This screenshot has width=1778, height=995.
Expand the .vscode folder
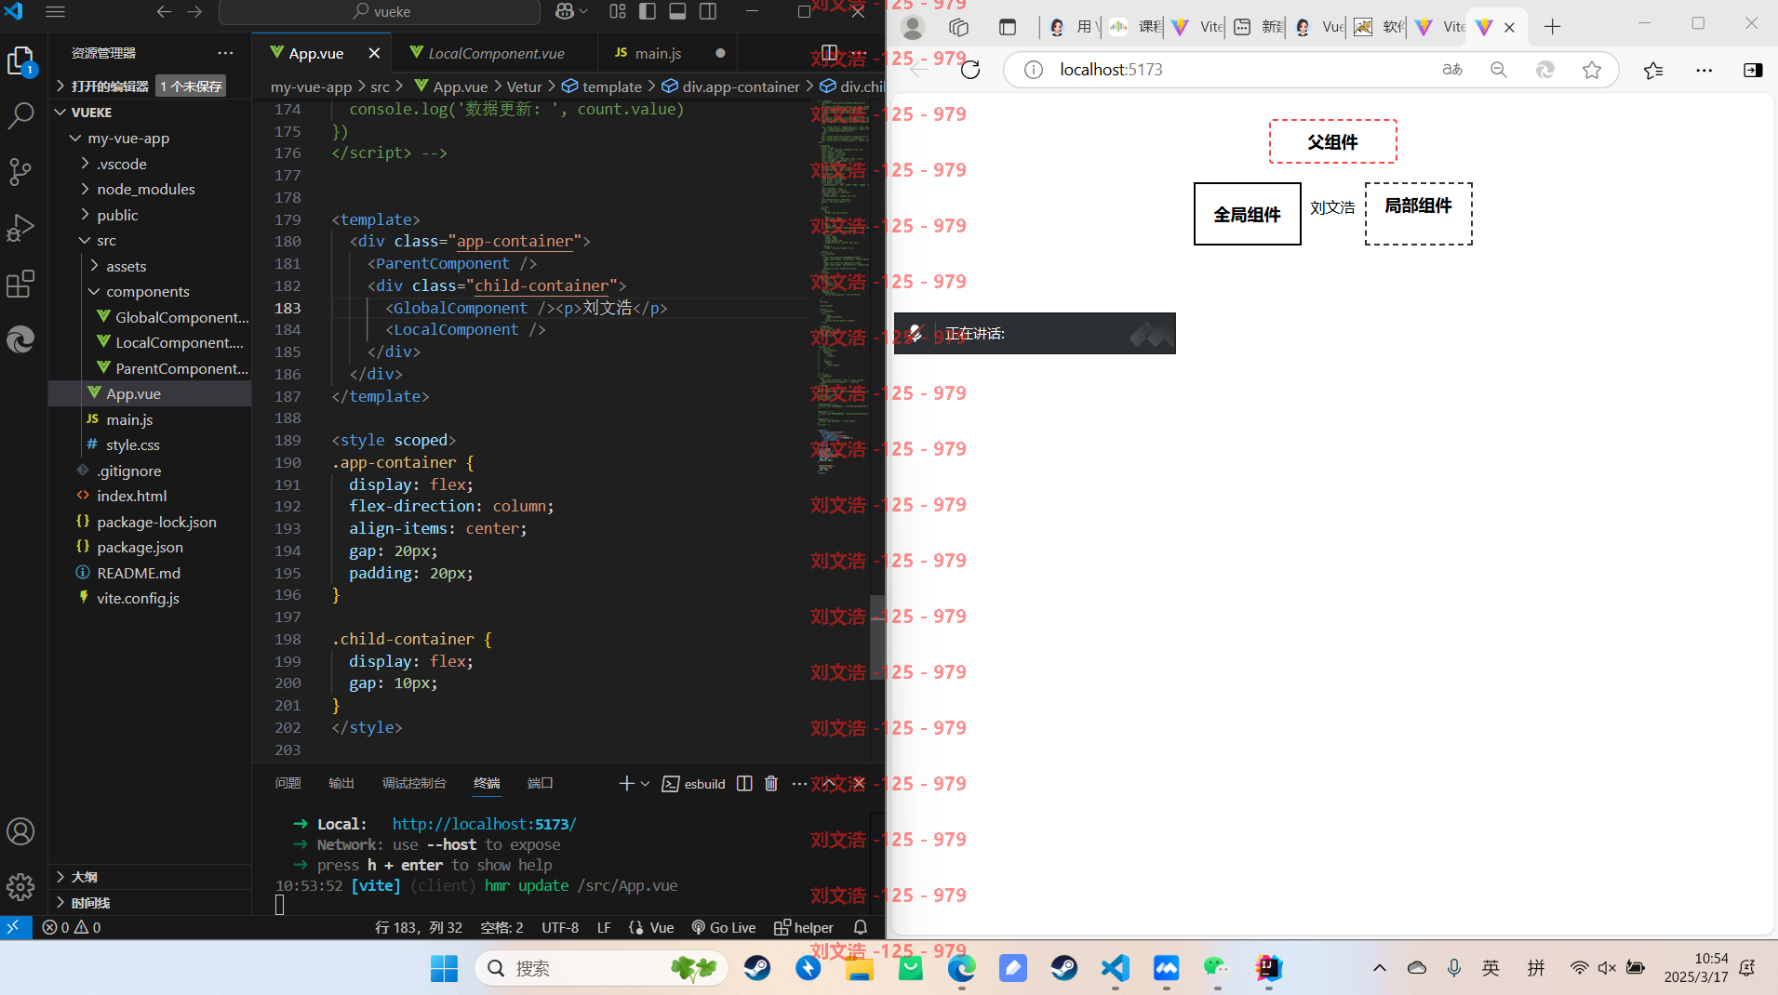(x=150, y=164)
